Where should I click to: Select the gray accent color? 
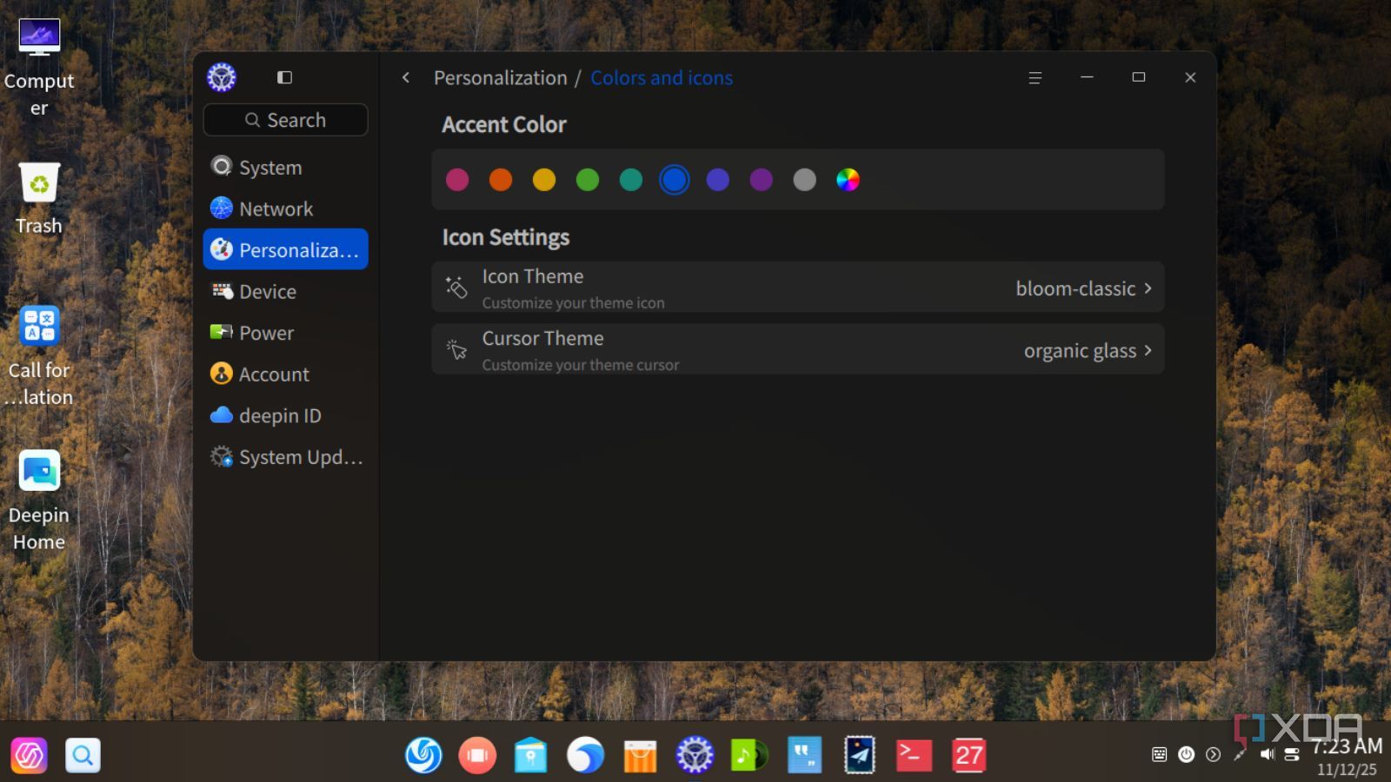pos(805,180)
